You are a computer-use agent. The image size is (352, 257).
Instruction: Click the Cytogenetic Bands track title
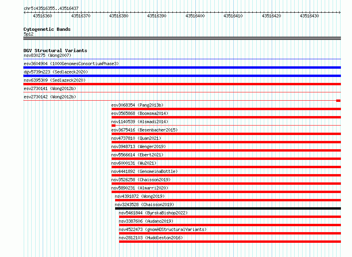point(47,29)
